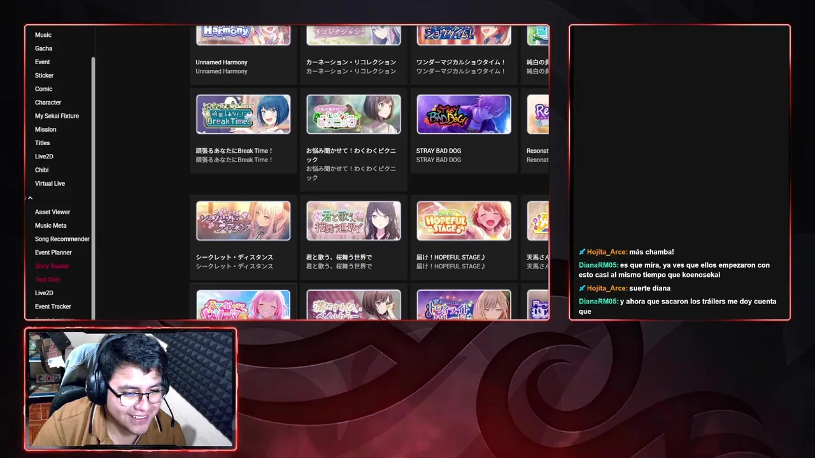Select Character in sidebar list
Screen dimensions: 815x458
(48, 102)
